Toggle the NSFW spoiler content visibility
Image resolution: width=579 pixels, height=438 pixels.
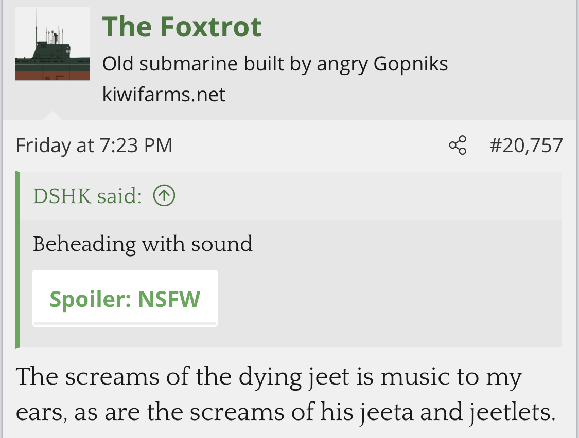(125, 298)
